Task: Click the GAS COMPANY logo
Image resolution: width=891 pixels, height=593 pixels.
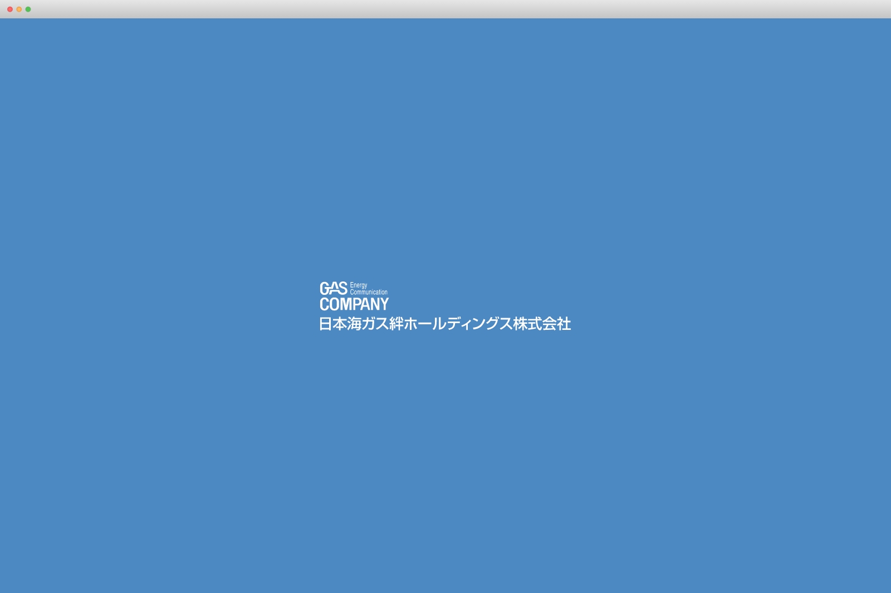Action: [x=354, y=296]
